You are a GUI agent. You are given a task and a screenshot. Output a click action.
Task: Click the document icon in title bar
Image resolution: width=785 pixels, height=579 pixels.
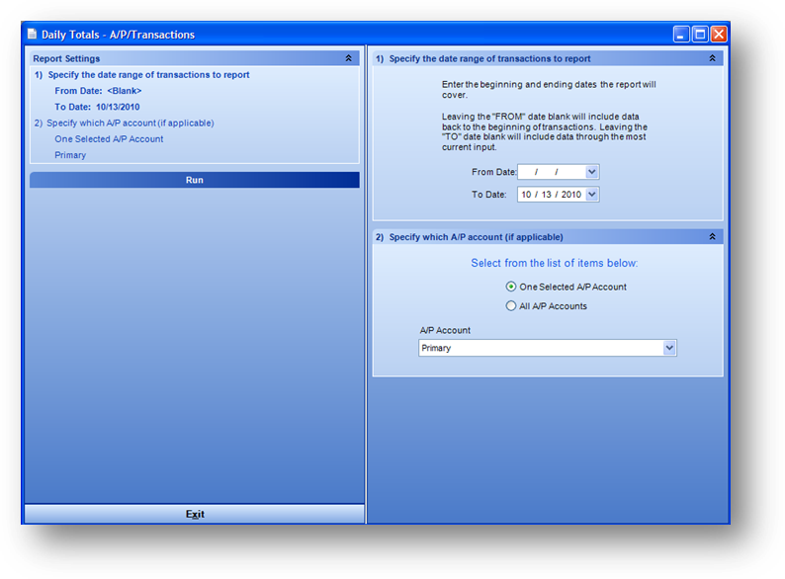(32, 34)
